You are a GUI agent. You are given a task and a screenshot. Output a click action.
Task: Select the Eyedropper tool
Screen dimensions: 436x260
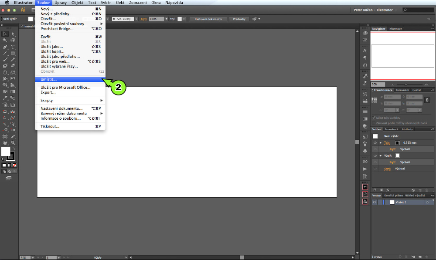(x=5, y=98)
